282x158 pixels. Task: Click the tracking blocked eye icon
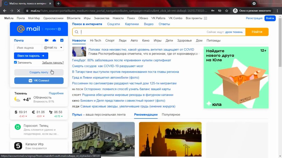point(220,11)
